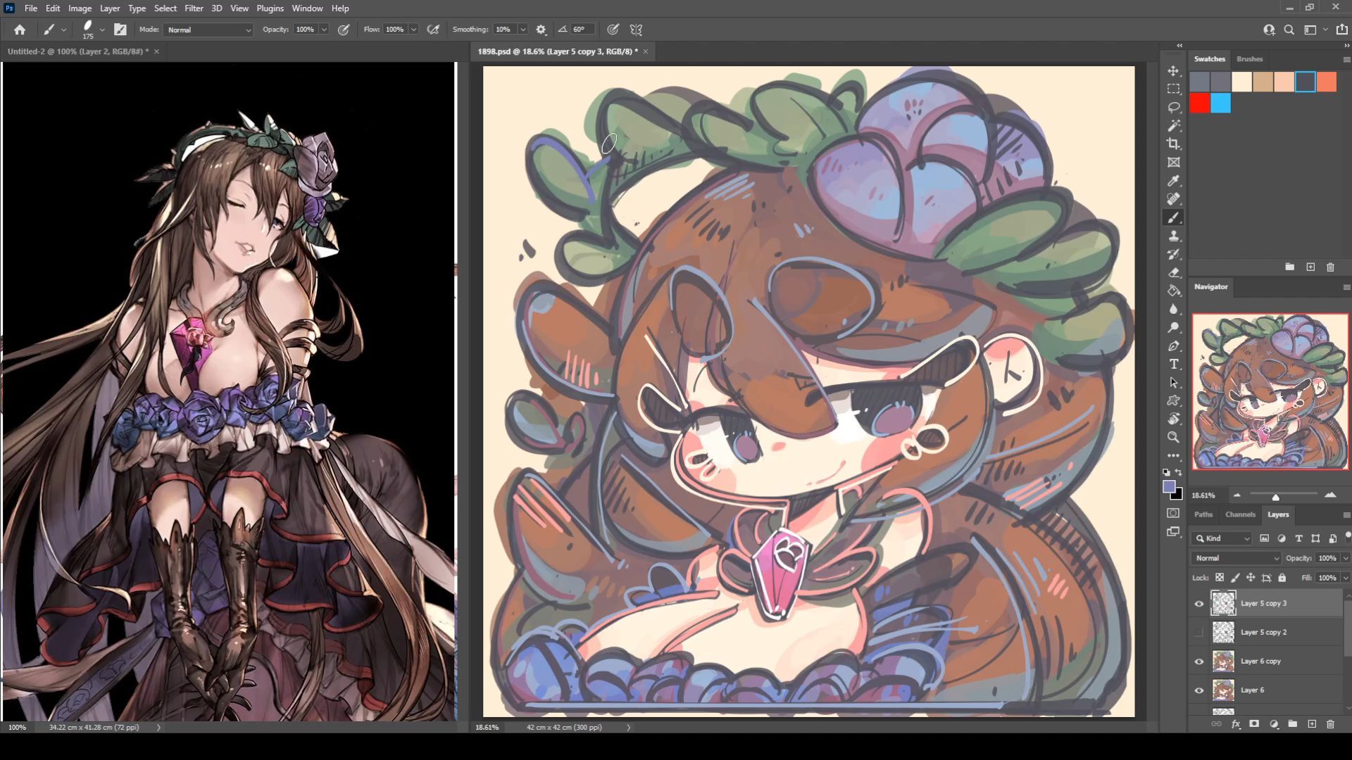1352x760 pixels.
Task: Delete layer using trash icon
Action: 1329,723
